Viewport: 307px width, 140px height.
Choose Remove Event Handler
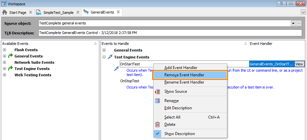tap(190, 75)
